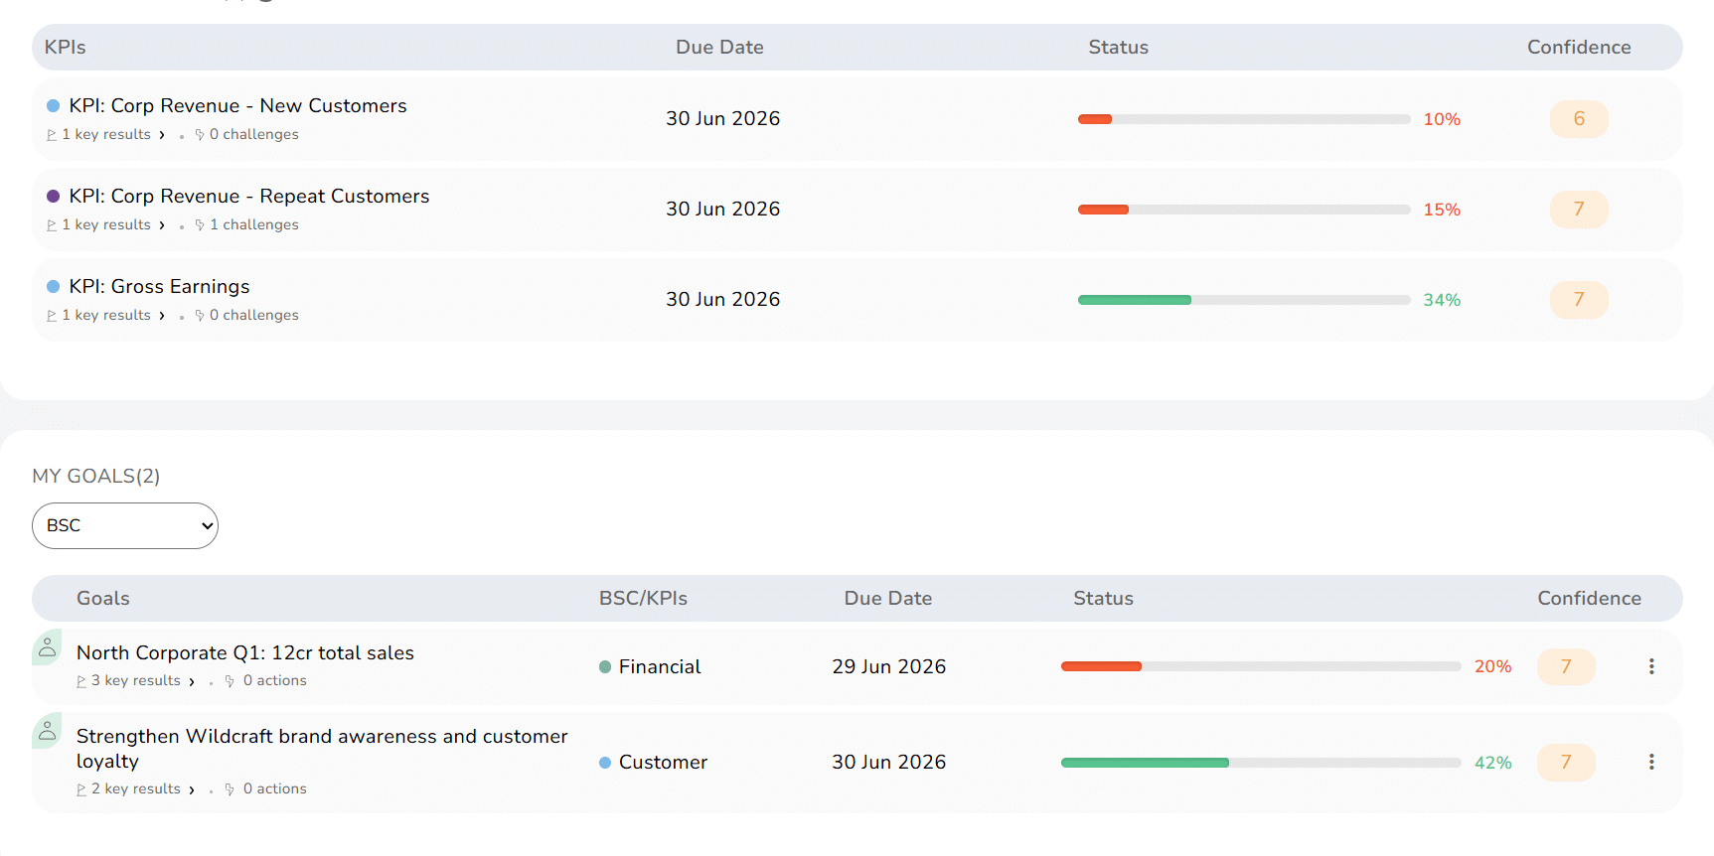Click Confidence header in goals table
The height and width of the screenshot is (856, 1714).
coord(1589,598)
